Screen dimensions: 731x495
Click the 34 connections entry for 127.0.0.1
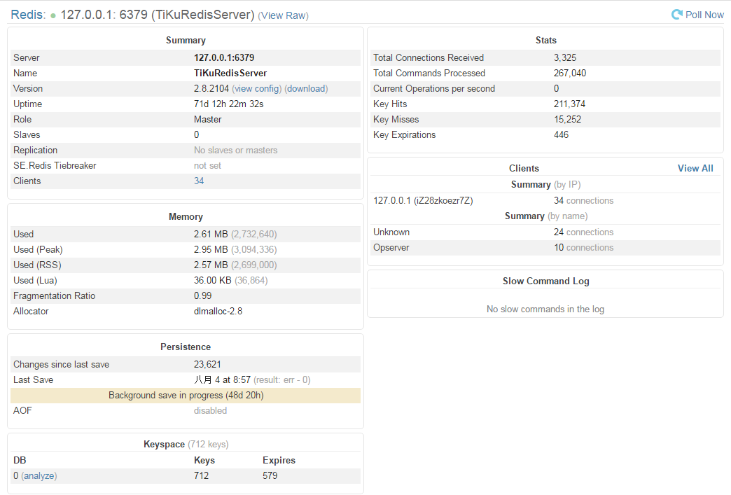[583, 201]
